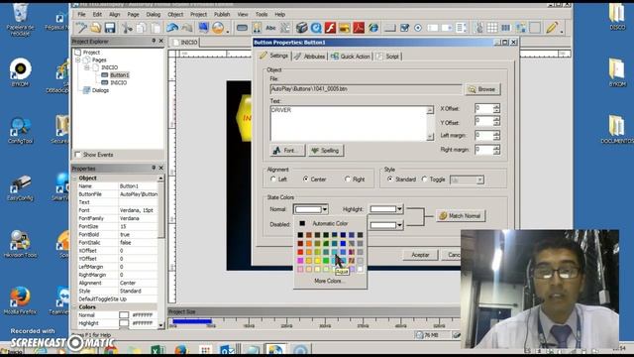Collapse the Object section in Properties panel
The image size is (634, 357).
click(x=74, y=178)
